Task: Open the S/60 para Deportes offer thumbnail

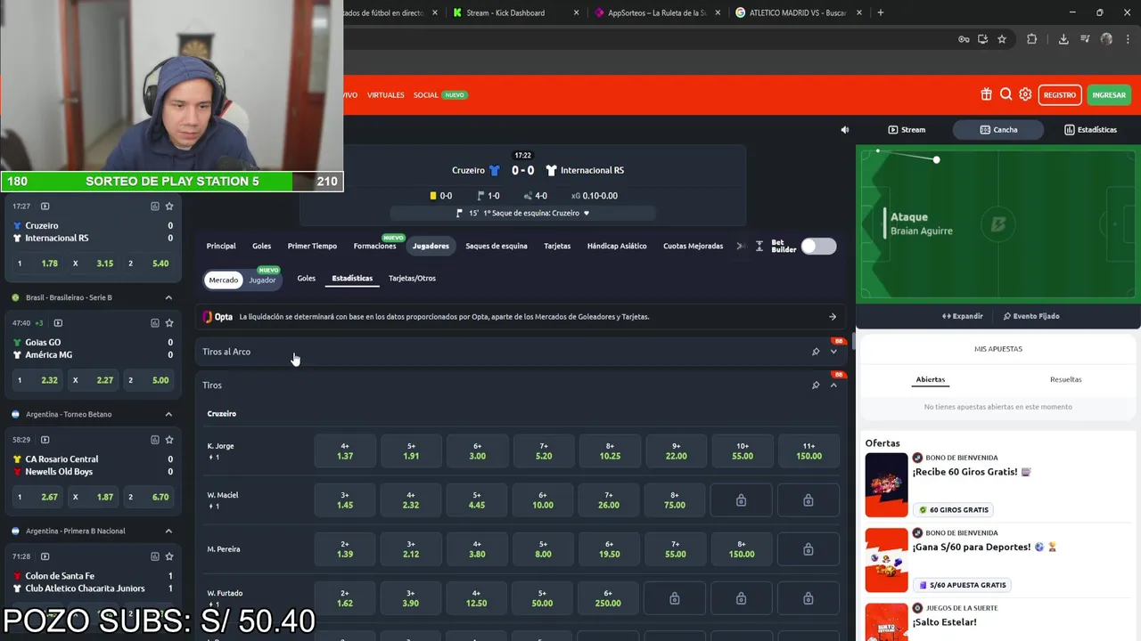Action: point(886,560)
